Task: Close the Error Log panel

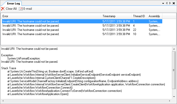Action: point(174,3)
